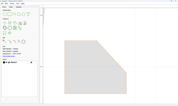Add a new layer with plus button

coord(6,99)
